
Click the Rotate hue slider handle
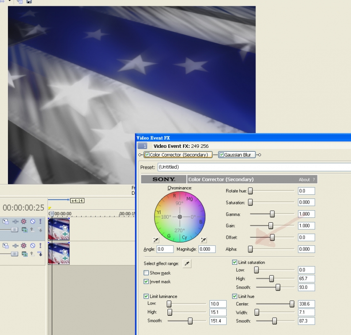pos(250,191)
